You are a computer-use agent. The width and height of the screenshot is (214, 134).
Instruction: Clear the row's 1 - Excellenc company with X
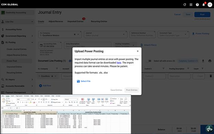tap(52, 76)
